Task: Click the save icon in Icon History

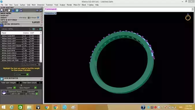Action: 2,10
